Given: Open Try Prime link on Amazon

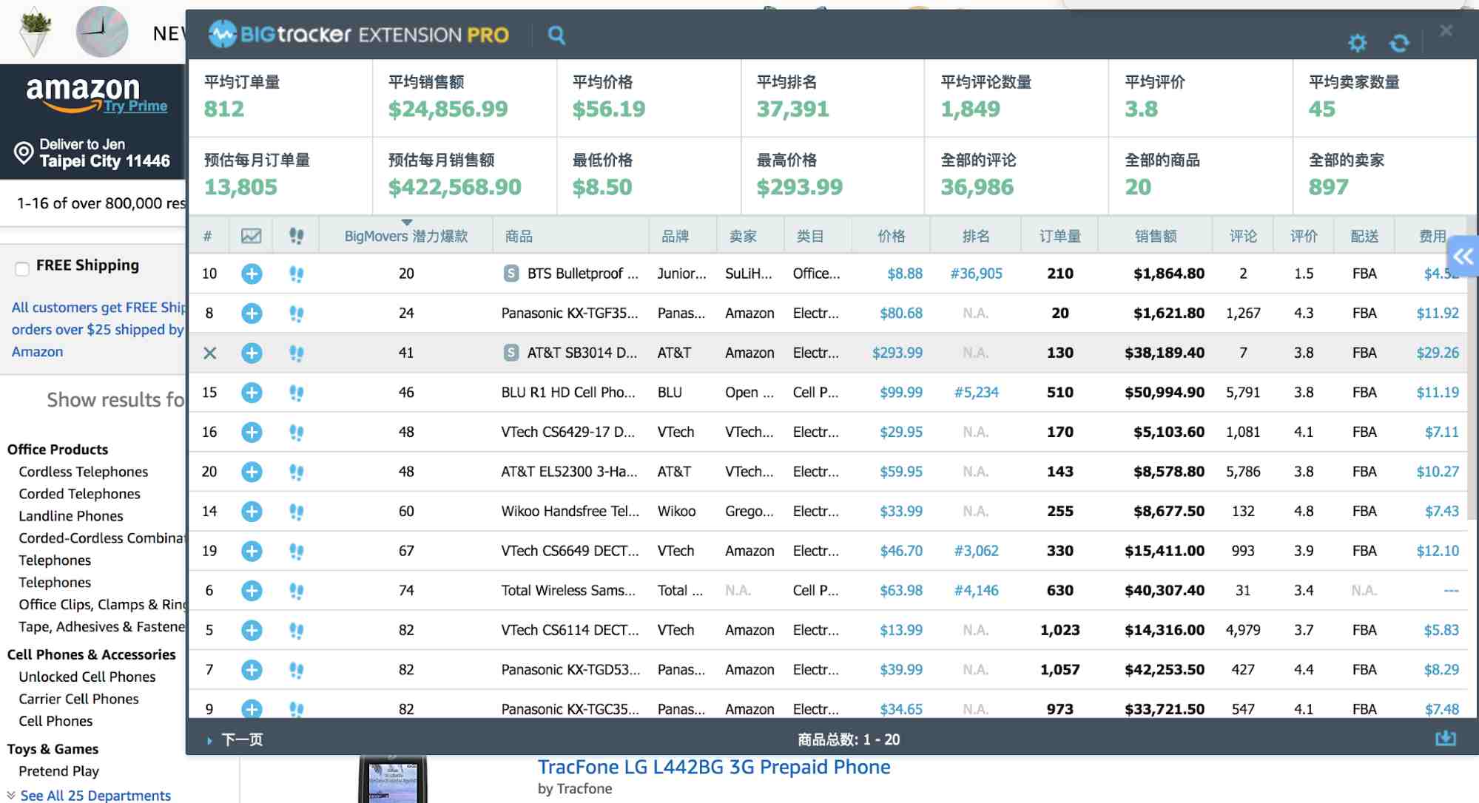Looking at the screenshot, I should (x=135, y=106).
